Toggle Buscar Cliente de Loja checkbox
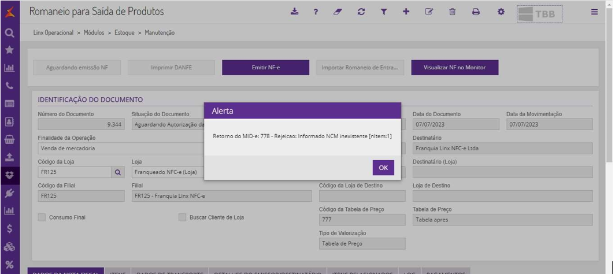This screenshot has height=274, width=615. 182,217
